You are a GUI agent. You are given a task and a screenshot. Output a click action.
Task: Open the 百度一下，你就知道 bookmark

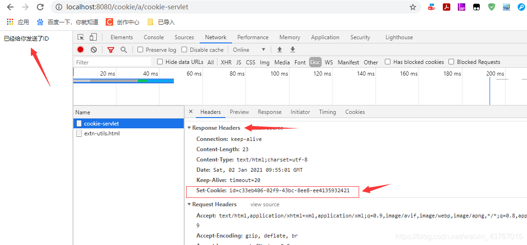68,22
